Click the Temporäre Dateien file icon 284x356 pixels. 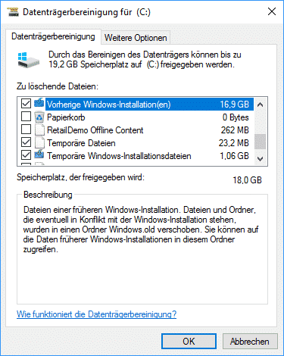tap(39, 142)
